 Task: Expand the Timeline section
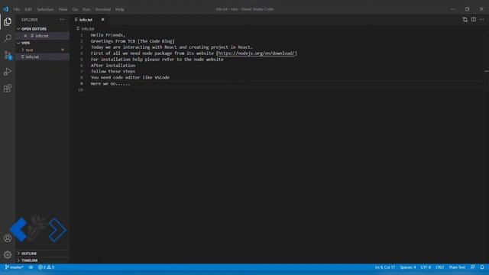29,260
